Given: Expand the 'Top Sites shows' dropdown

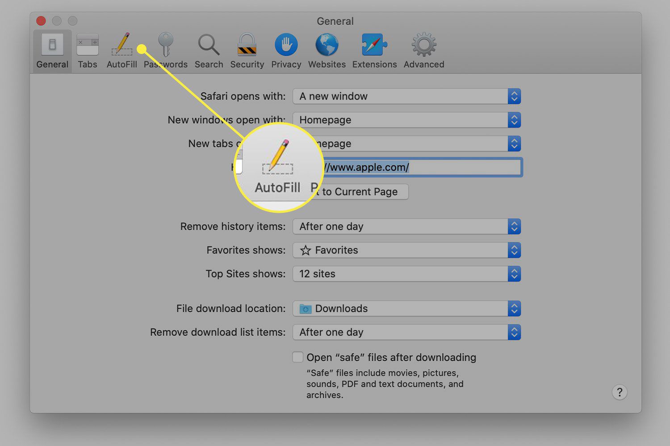Looking at the screenshot, I should click(406, 274).
